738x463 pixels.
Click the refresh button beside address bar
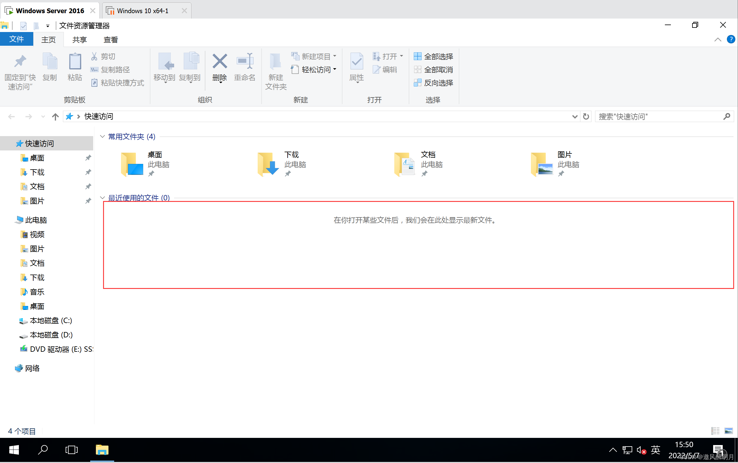(586, 117)
